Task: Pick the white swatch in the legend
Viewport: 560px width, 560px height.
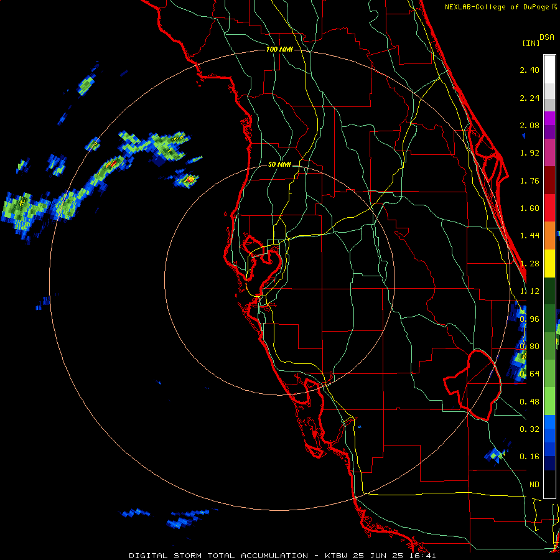Action: (549, 69)
